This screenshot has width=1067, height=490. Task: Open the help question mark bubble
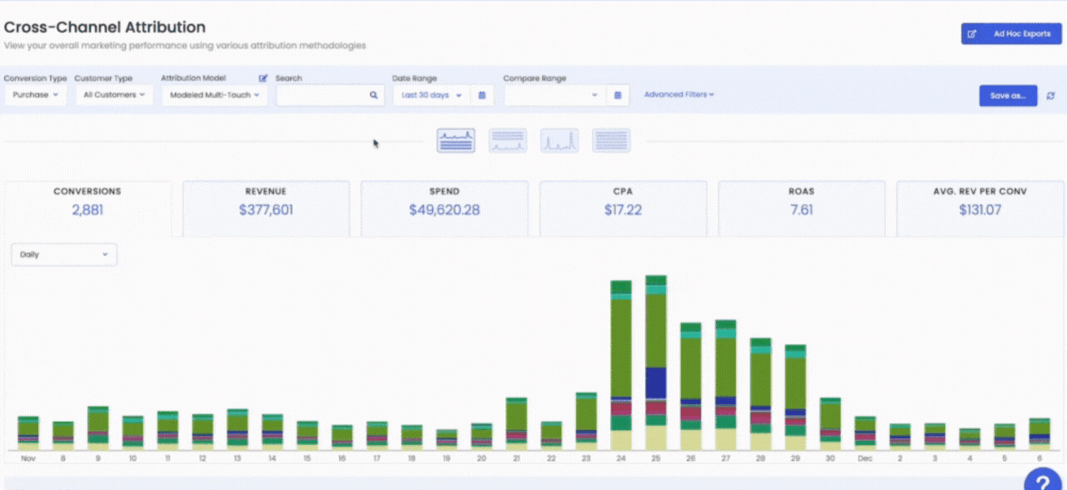point(1041,481)
